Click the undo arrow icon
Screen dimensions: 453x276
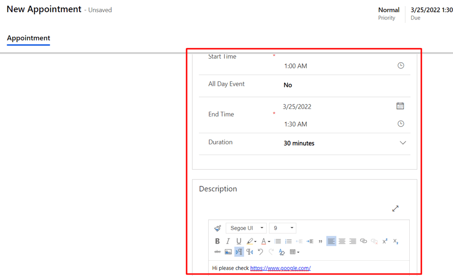coord(260,252)
